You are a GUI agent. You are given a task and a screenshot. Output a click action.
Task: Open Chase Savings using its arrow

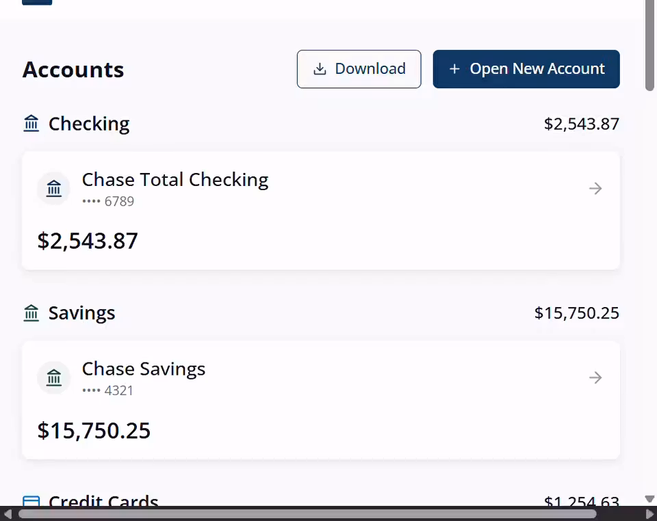[x=595, y=377]
